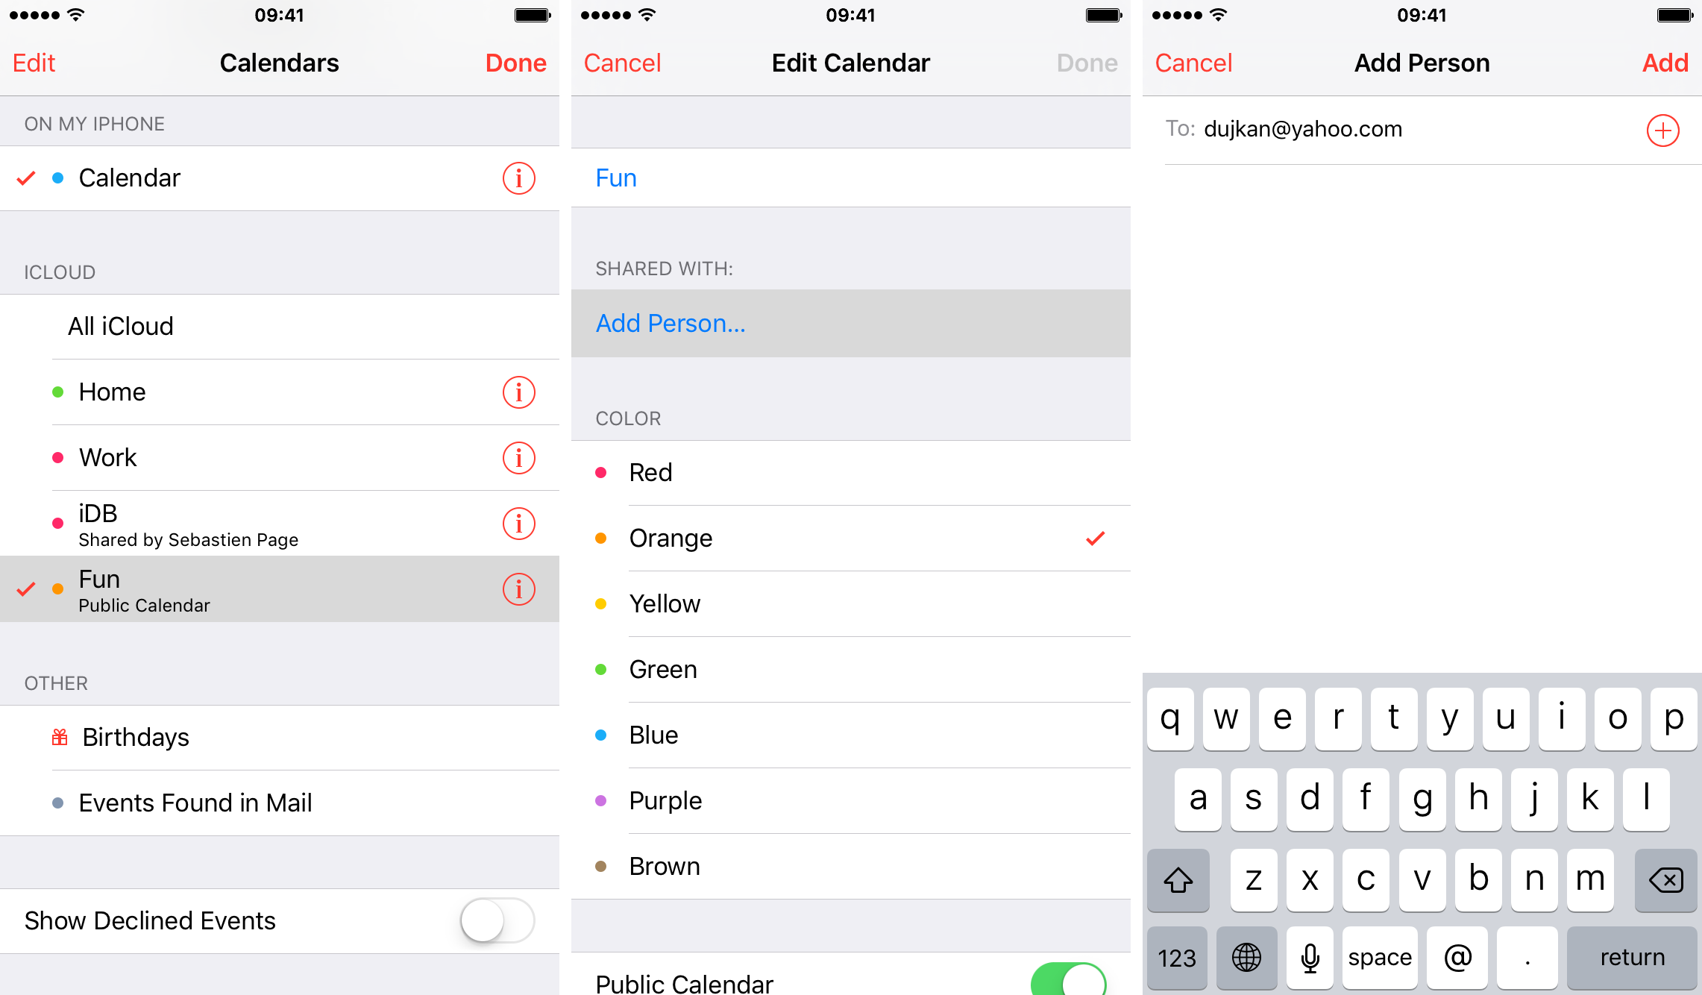Tap Add Person to share the calendar
The image size is (1702, 995).
coord(669,322)
